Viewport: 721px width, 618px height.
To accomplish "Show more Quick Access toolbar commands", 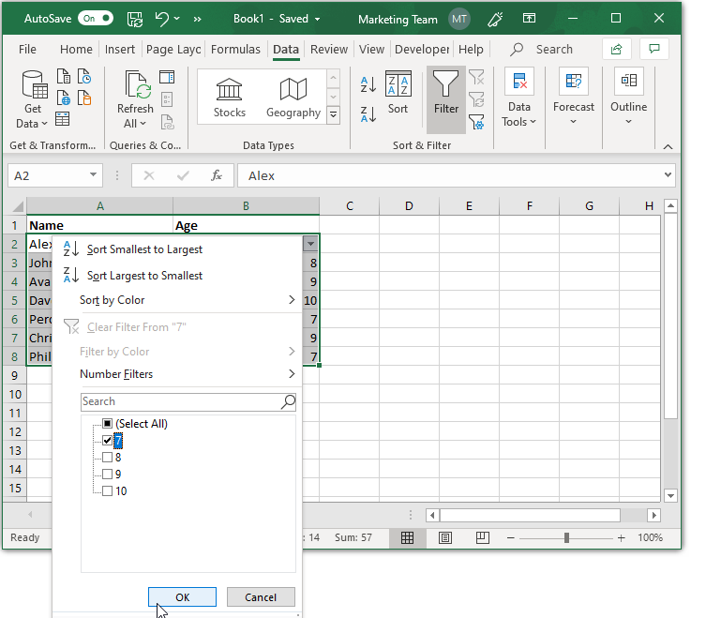I will click(197, 20).
